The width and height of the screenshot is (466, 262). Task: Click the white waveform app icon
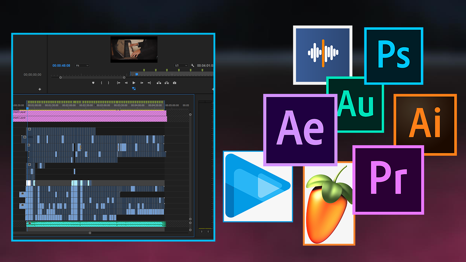[323, 55]
